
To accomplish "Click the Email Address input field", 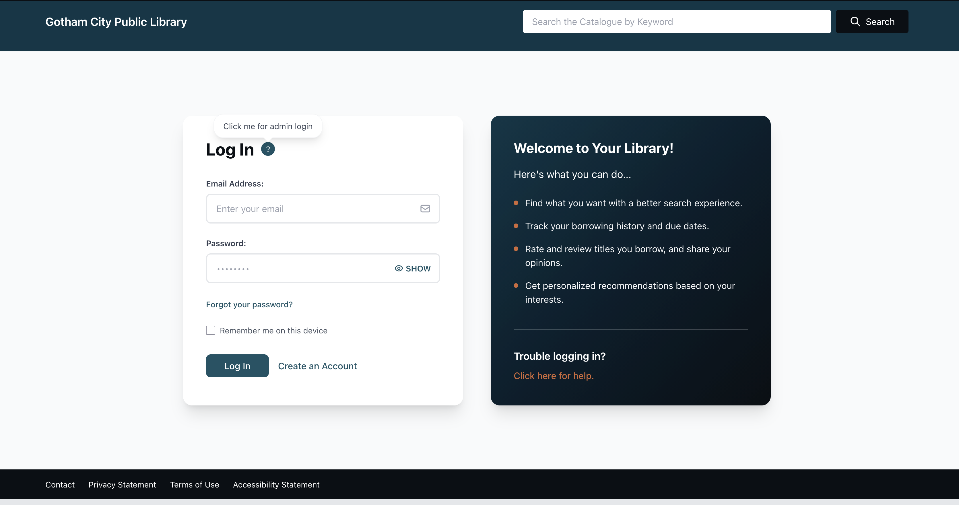I will 313,209.
